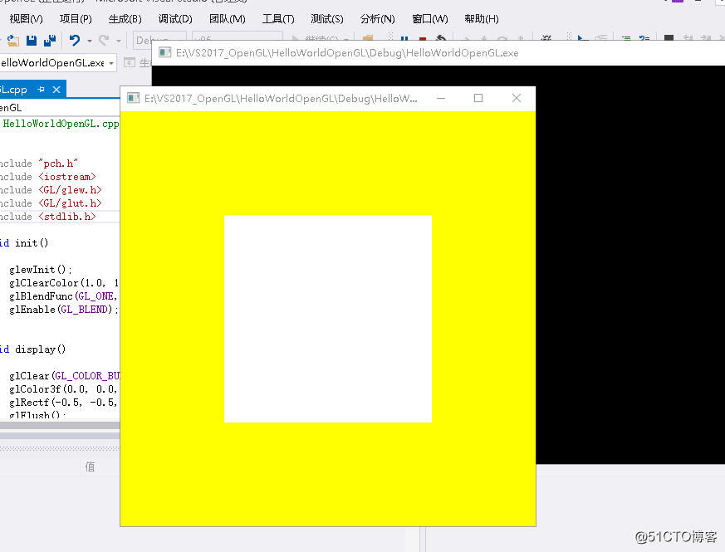Open the 调试(D) debug menu
This screenshot has width=725, height=552.
tap(175, 19)
